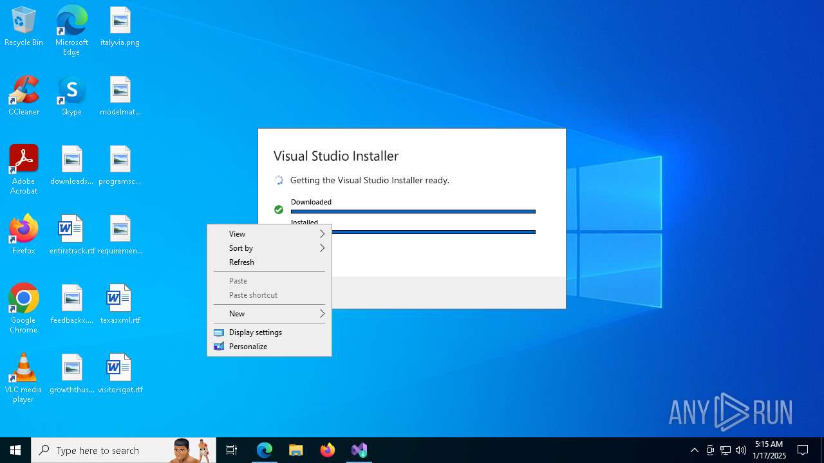824x463 pixels.
Task: Show hidden system tray icons
Action: [x=695, y=450]
